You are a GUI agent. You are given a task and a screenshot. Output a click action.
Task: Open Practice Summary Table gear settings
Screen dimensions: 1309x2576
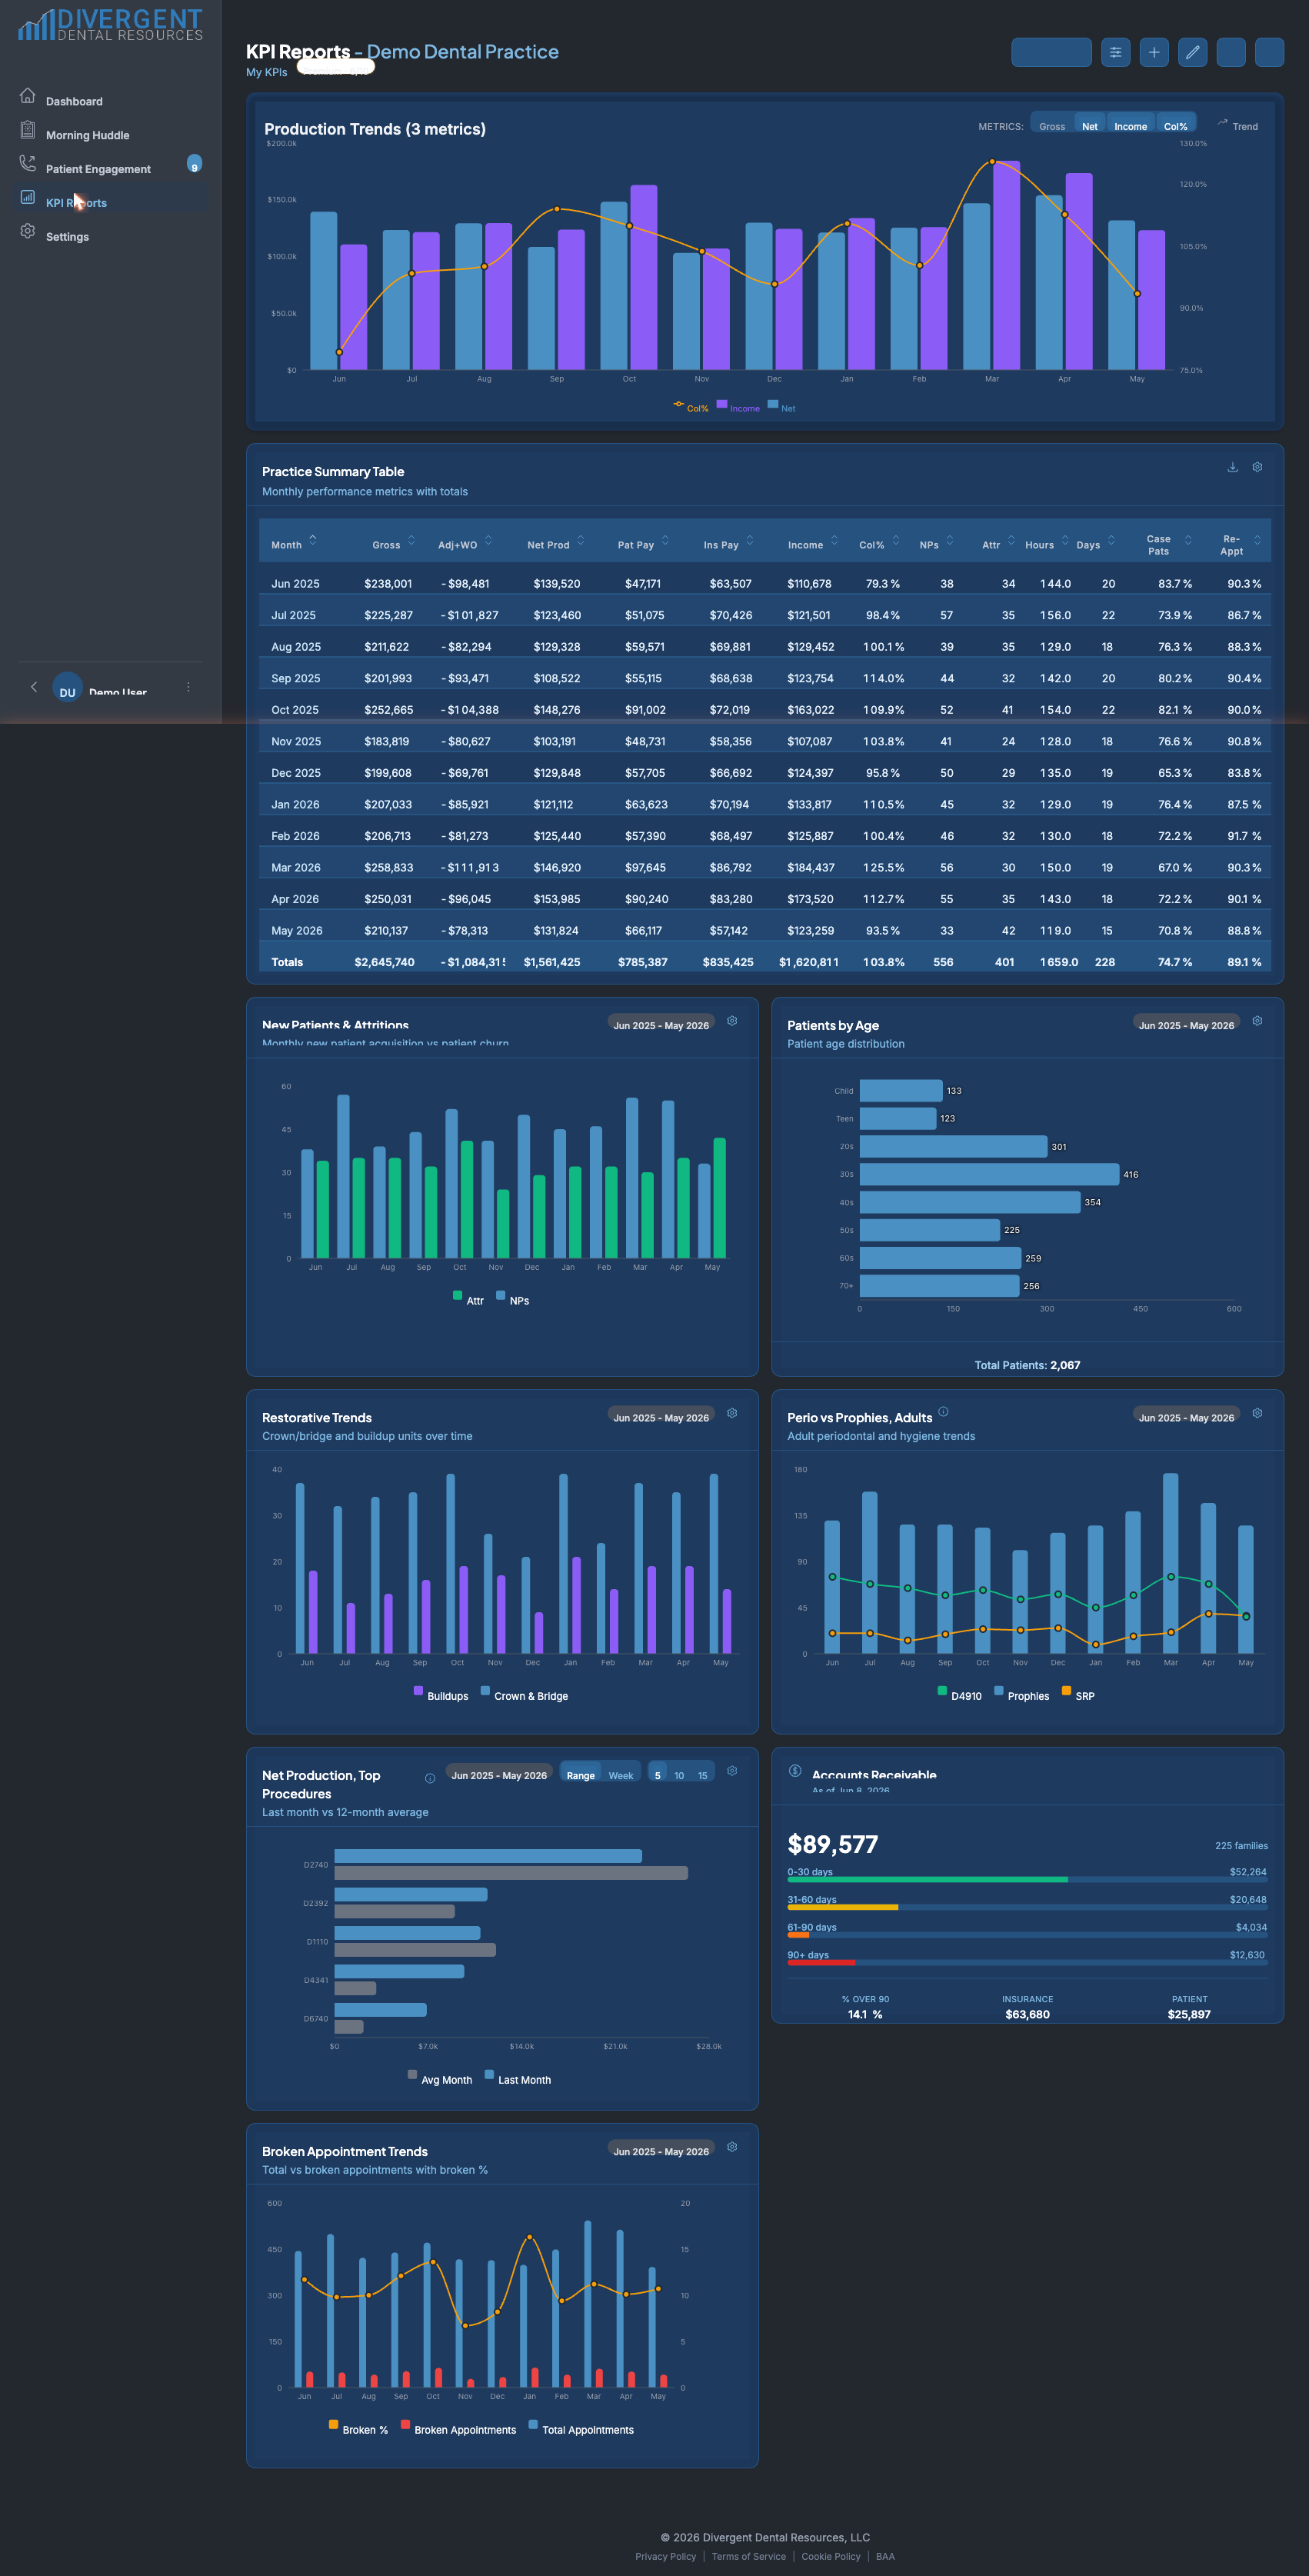tap(1257, 467)
